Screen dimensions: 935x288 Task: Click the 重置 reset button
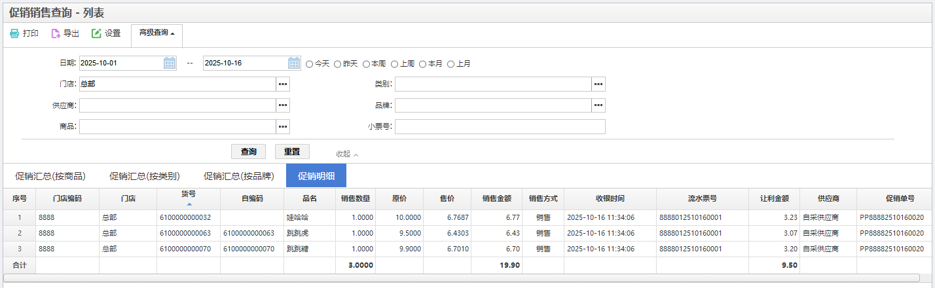292,152
